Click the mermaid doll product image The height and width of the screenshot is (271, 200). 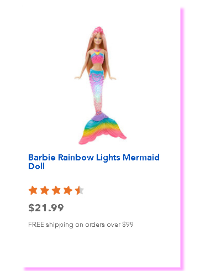tap(100, 86)
